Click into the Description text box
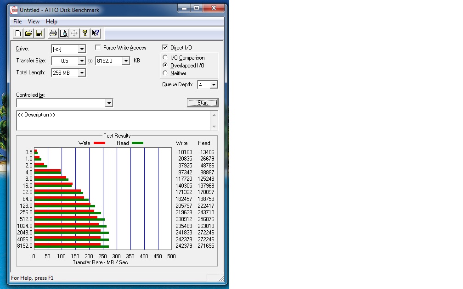This screenshot has height=289, width=463. pos(114,121)
